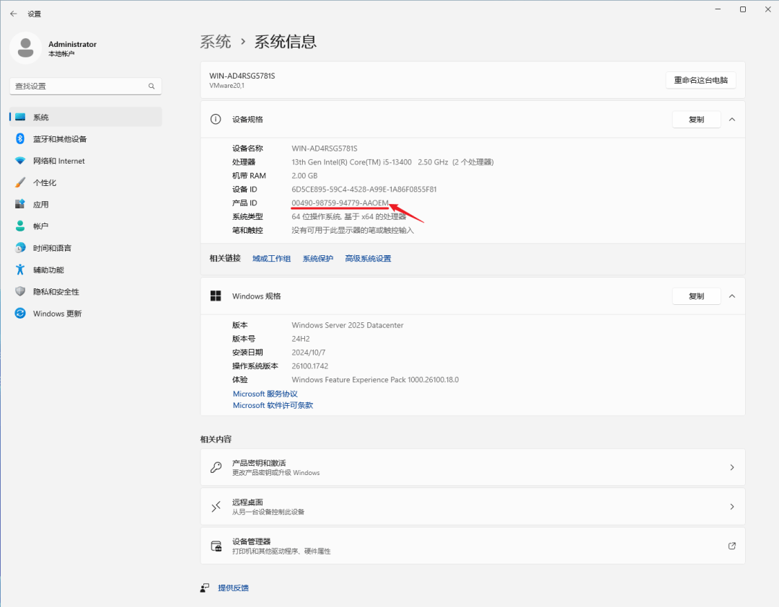Open the Microsoft 软件许可条款 link
The image size is (779, 607).
pyautogui.click(x=273, y=405)
